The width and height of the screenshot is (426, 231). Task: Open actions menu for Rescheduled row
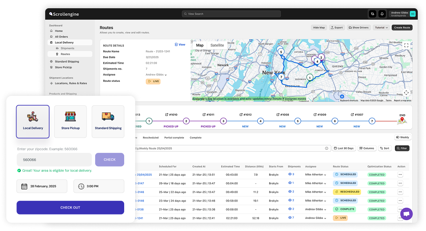(400, 192)
